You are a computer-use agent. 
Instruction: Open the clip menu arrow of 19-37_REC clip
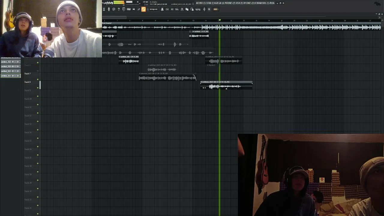click(x=120, y=57)
